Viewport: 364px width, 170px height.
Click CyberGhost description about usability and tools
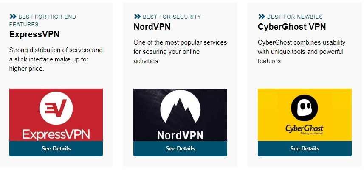coord(302,52)
